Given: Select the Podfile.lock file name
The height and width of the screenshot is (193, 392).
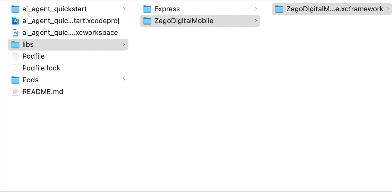Looking at the screenshot, I should [41, 68].
